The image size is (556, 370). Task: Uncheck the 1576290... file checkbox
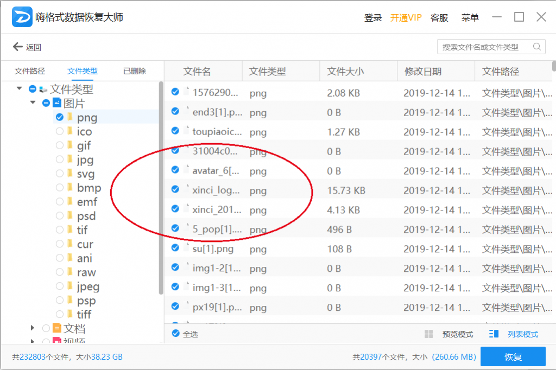click(175, 92)
